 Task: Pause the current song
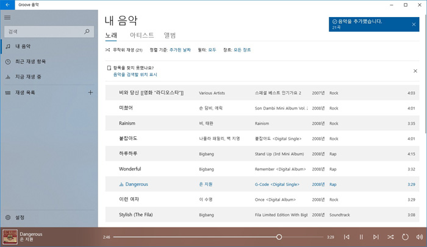click(361, 237)
